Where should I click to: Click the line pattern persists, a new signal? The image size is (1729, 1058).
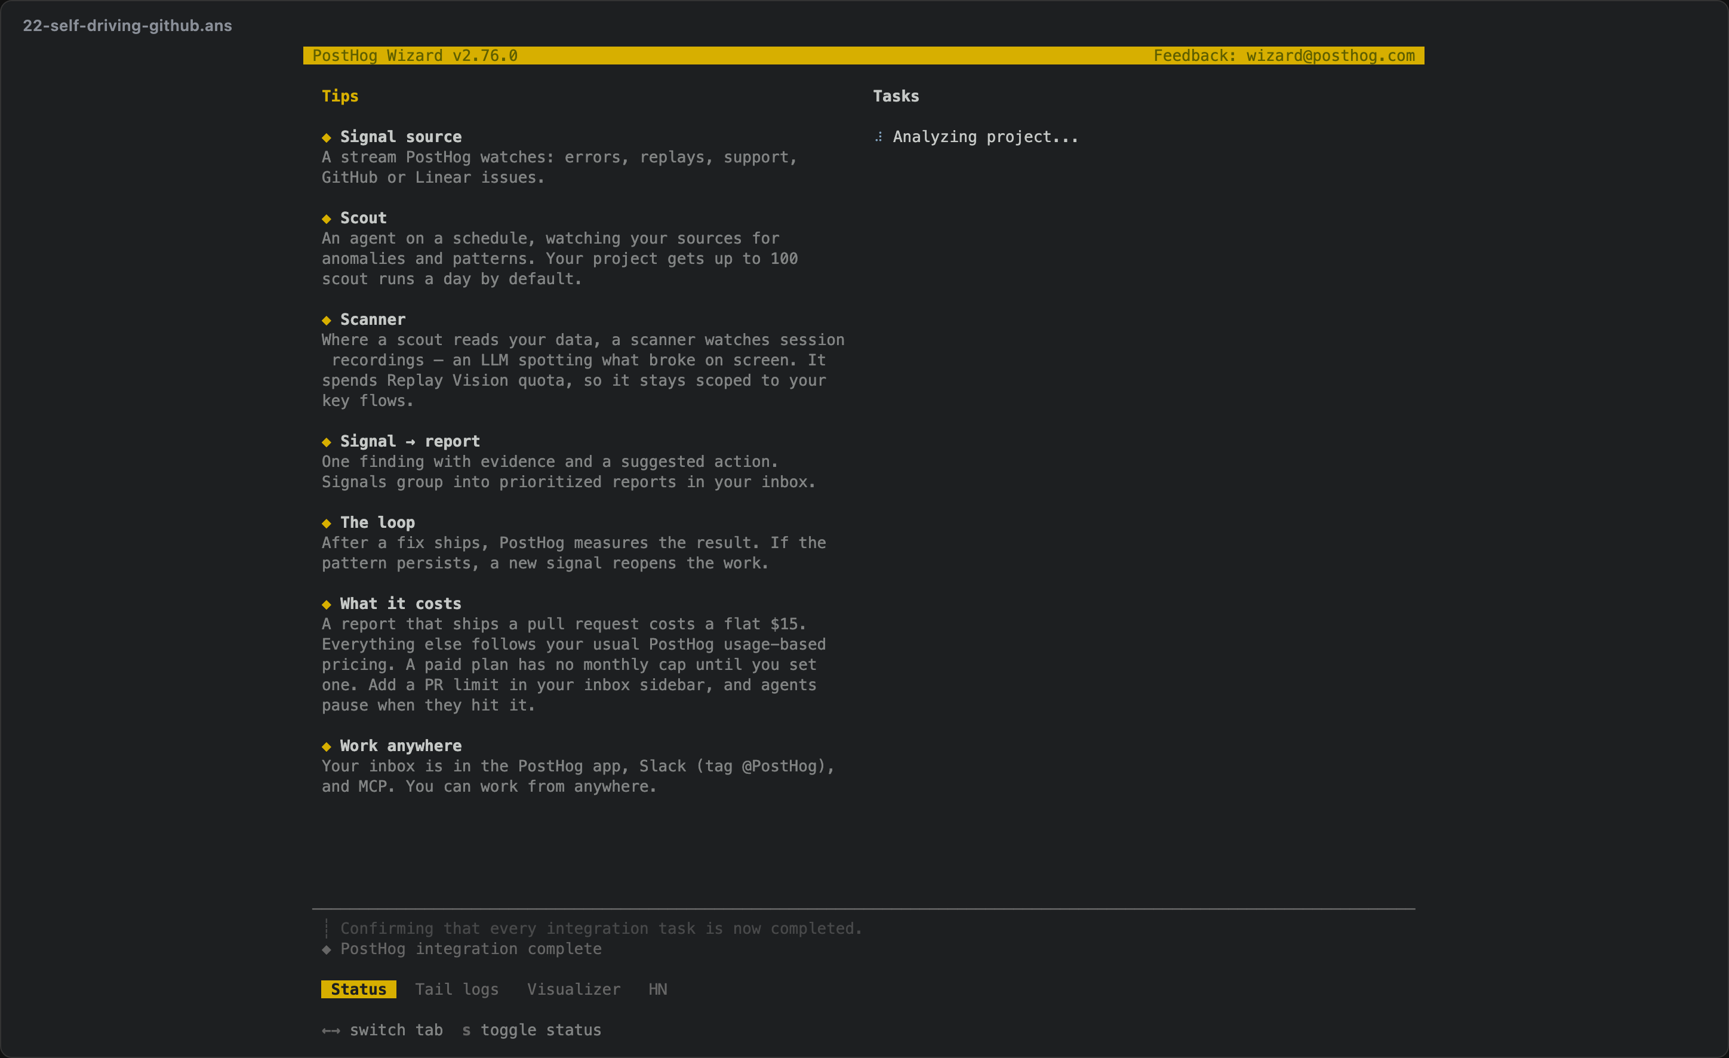545,564
